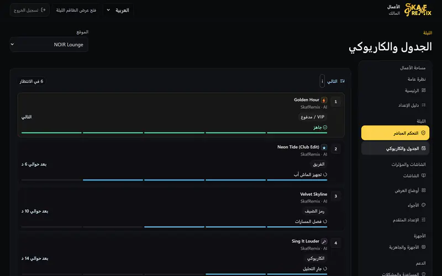Click the Sing It Louder title
The height and width of the screenshot is (276, 442).
coord(306,241)
